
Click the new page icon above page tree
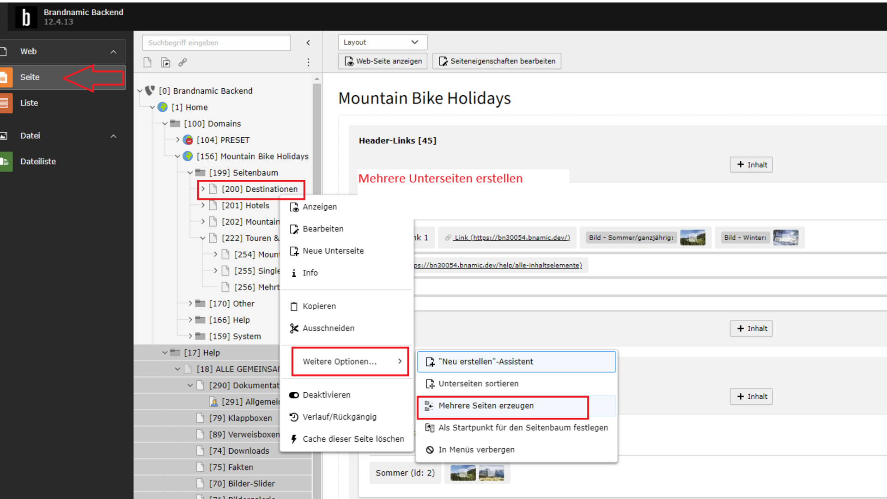147,62
